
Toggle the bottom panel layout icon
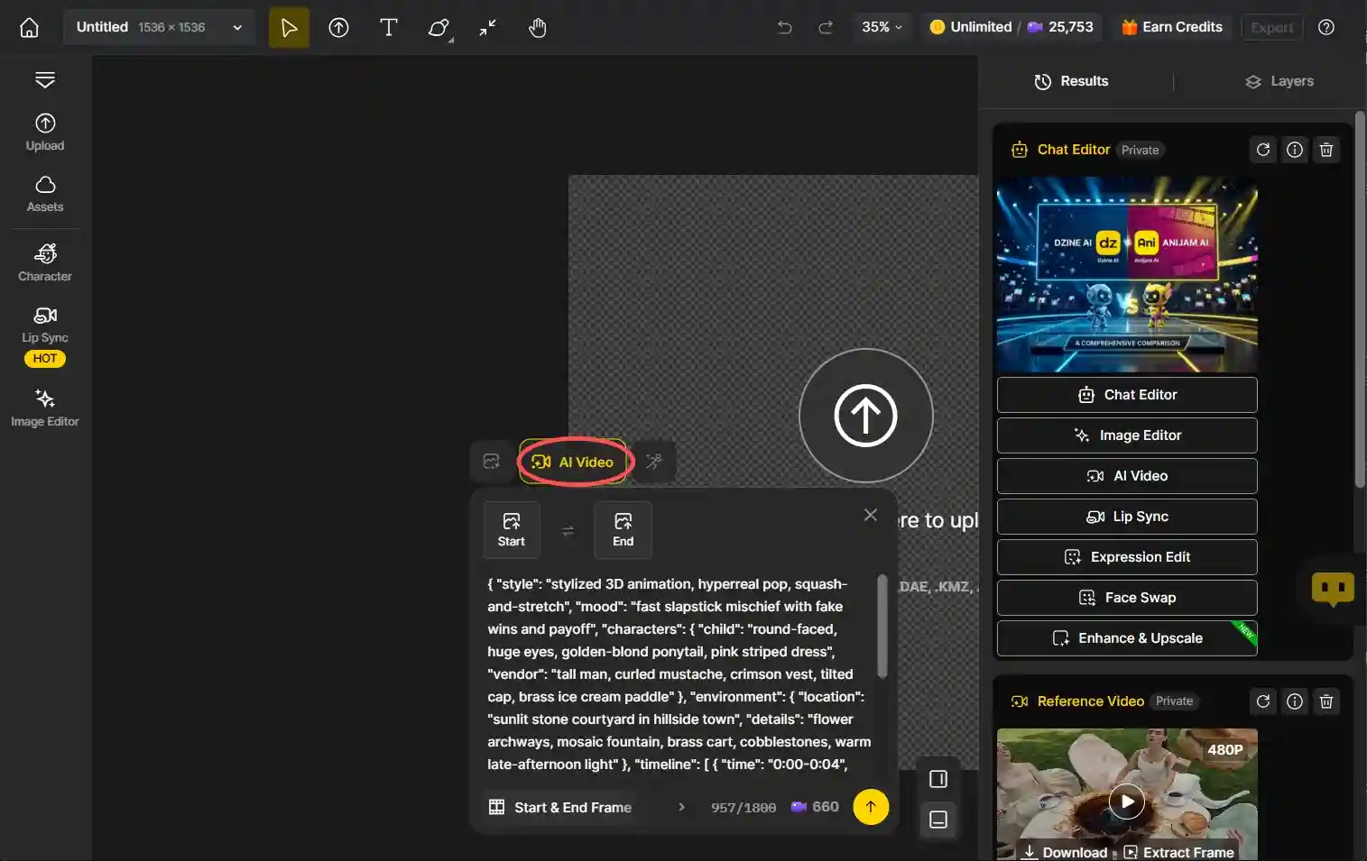tap(938, 820)
